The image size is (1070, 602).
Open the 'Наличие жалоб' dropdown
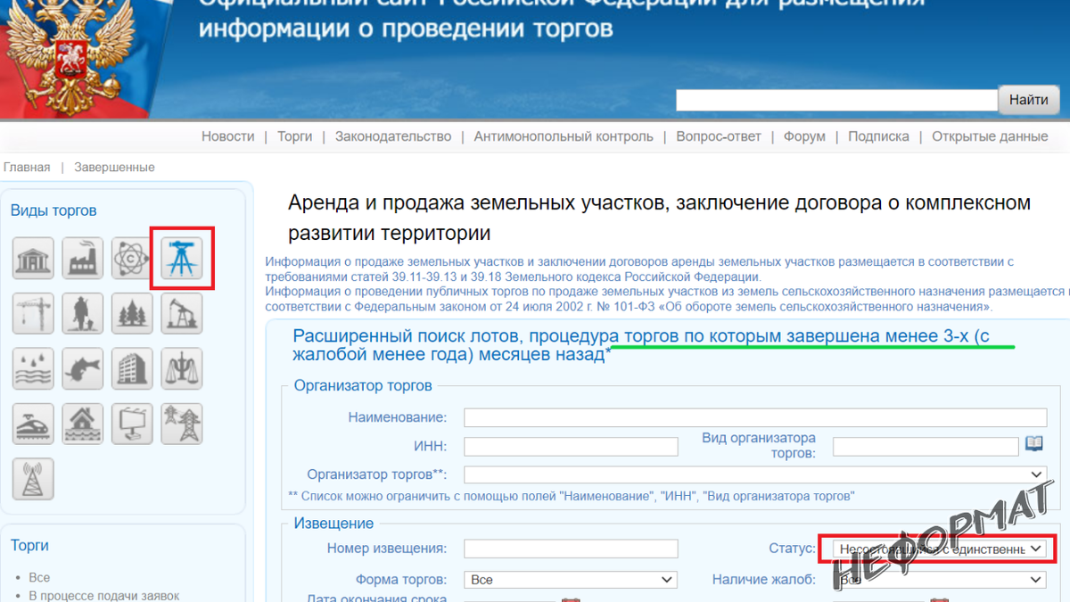tap(939, 579)
